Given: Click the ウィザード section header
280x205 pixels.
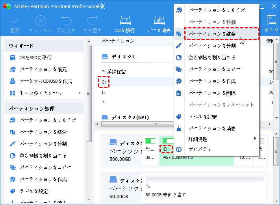Looking at the screenshot, I should (44, 46).
